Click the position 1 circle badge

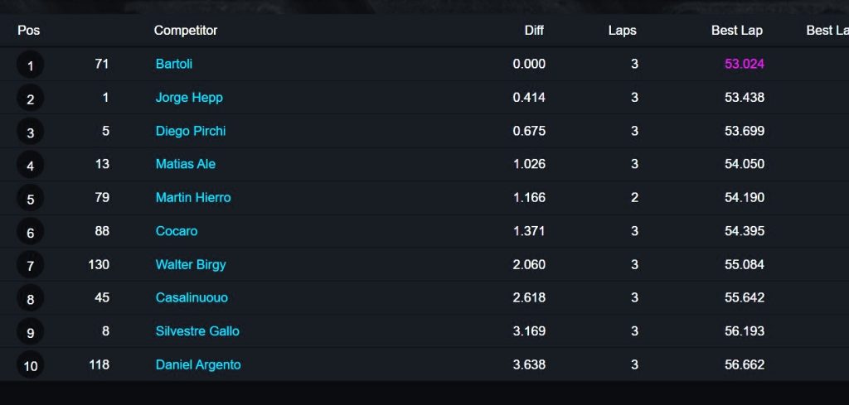click(31, 65)
